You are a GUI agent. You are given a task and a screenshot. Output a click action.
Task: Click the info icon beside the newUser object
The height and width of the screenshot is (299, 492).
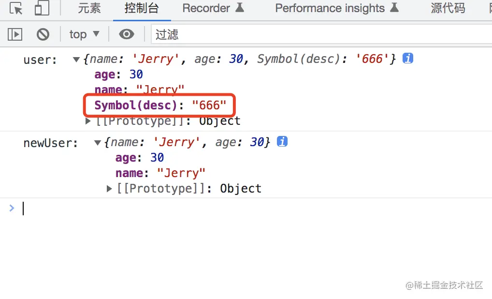click(282, 142)
